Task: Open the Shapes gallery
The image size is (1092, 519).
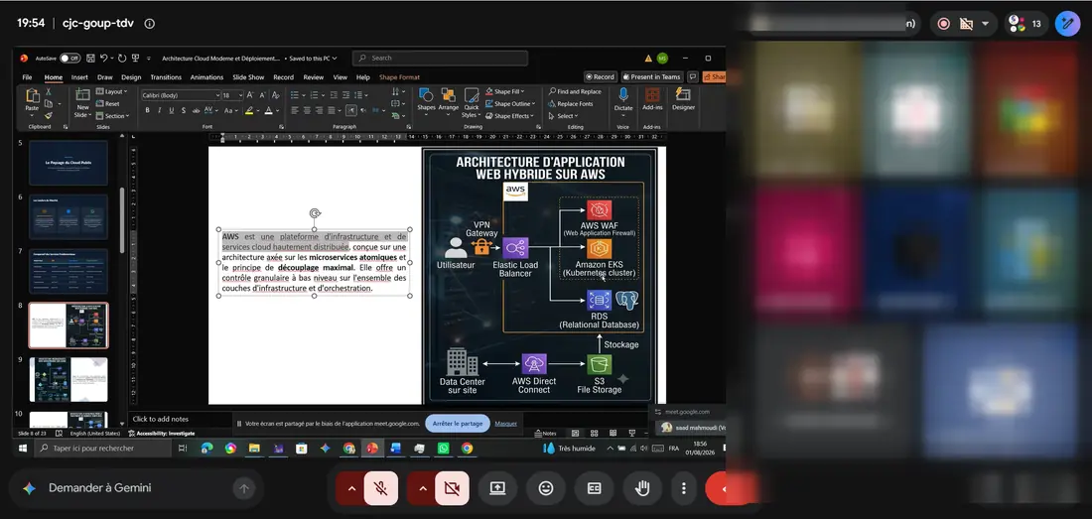Action: click(x=426, y=102)
